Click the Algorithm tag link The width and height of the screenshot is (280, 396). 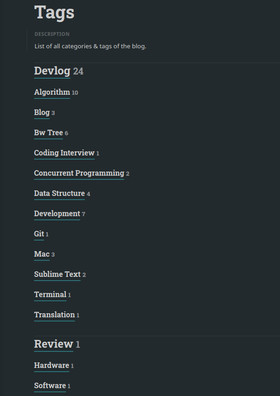point(52,92)
